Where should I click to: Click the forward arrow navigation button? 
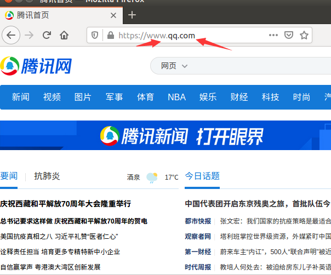29,35
